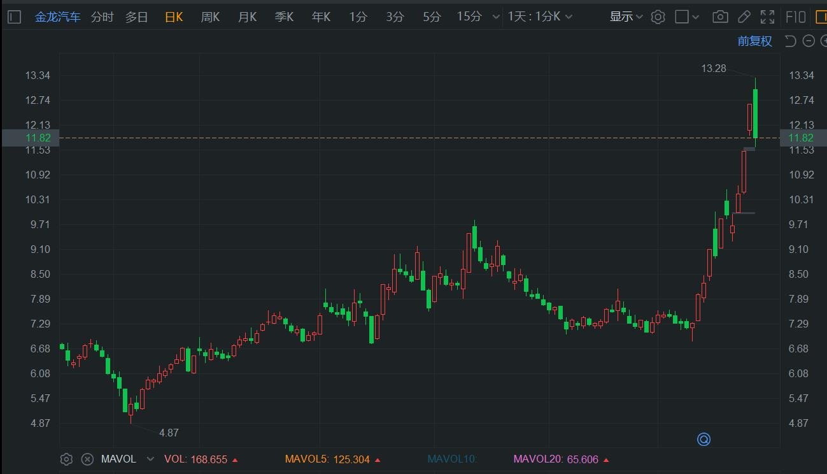Viewport: 827px width, 474px height.
Task: Enter fullscreen chart mode
Action: point(768,17)
